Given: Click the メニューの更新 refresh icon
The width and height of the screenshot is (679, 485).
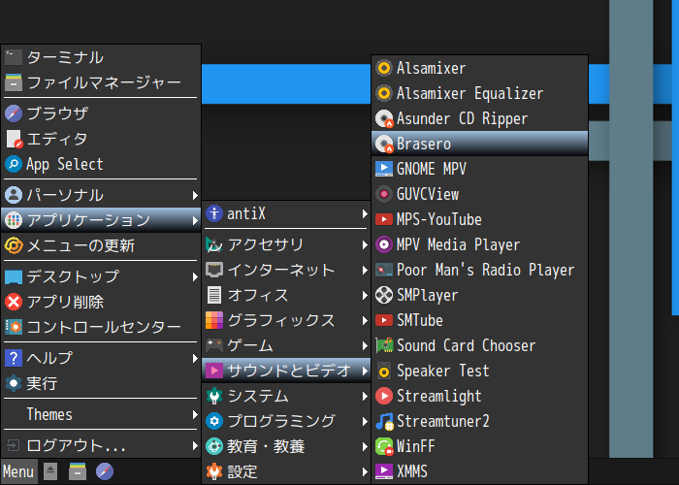Looking at the screenshot, I should point(14,245).
